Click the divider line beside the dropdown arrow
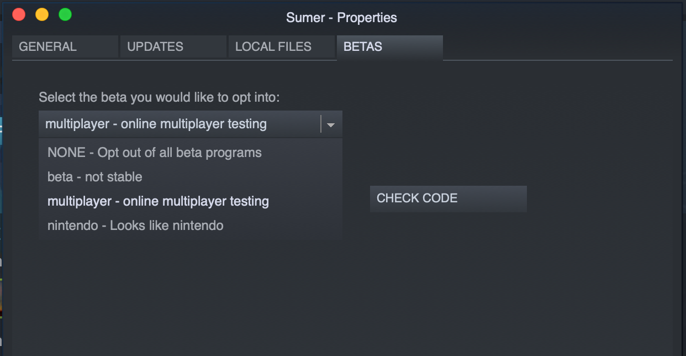This screenshot has width=686, height=356. [x=321, y=124]
